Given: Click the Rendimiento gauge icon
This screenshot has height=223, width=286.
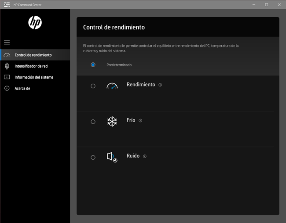Looking at the screenshot, I should click(112, 86).
